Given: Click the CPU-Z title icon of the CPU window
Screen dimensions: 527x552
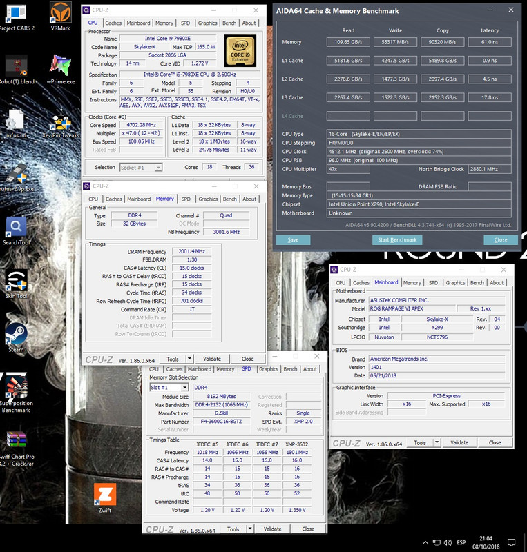Looking at the screenshot, I should click(86, 10).
